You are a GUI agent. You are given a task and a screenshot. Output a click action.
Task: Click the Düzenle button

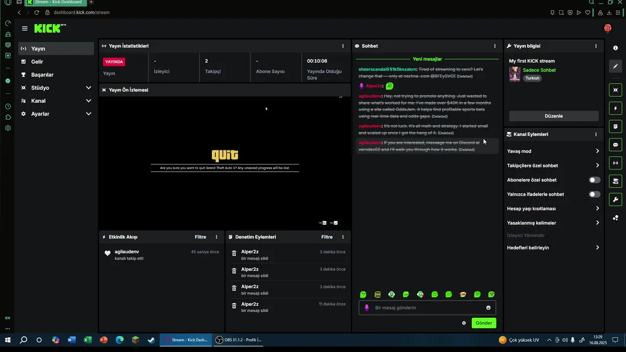pyautogui.click(x=554, y=116)
